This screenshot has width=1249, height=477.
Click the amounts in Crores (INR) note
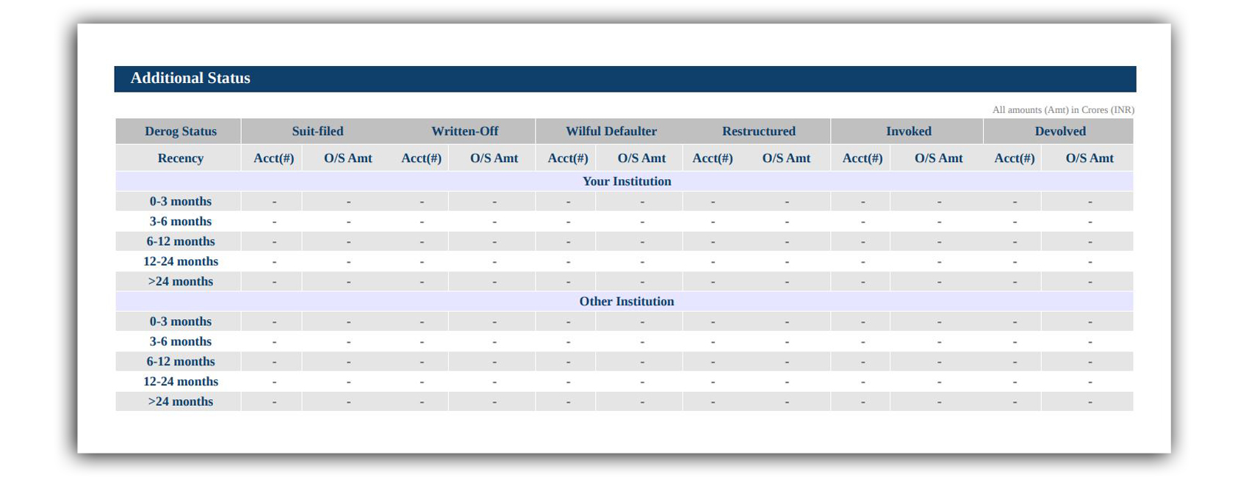pyautogui.click(x=1062, y=110)
